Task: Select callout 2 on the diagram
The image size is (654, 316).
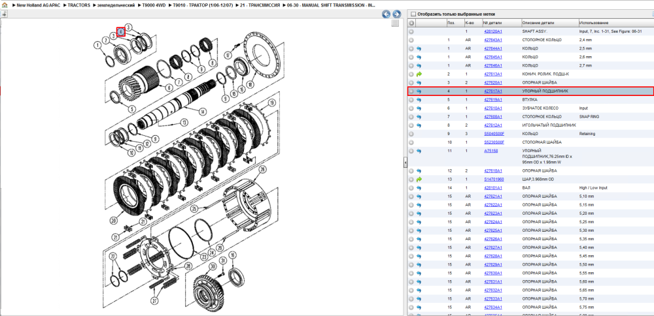Action: tap(106, 40)
